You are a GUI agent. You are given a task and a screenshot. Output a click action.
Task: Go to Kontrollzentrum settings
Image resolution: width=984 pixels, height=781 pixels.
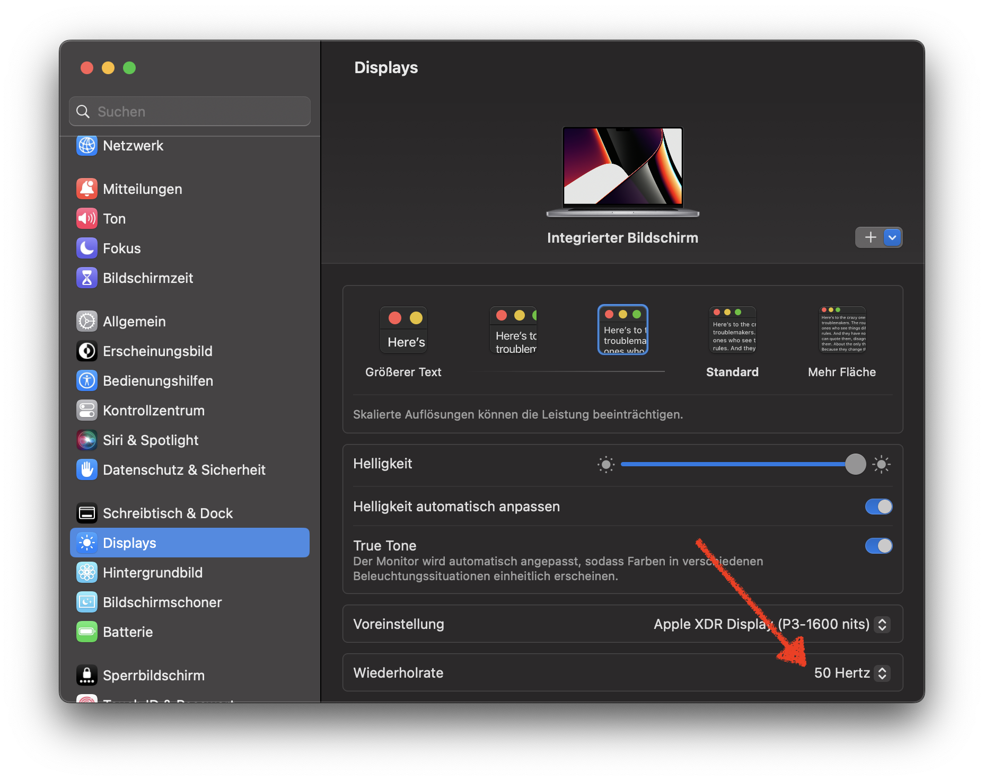click(x=190, y=410)
